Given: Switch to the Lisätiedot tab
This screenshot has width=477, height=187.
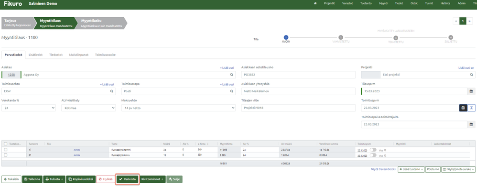Looking at the screenshot, I should [35, 55].
